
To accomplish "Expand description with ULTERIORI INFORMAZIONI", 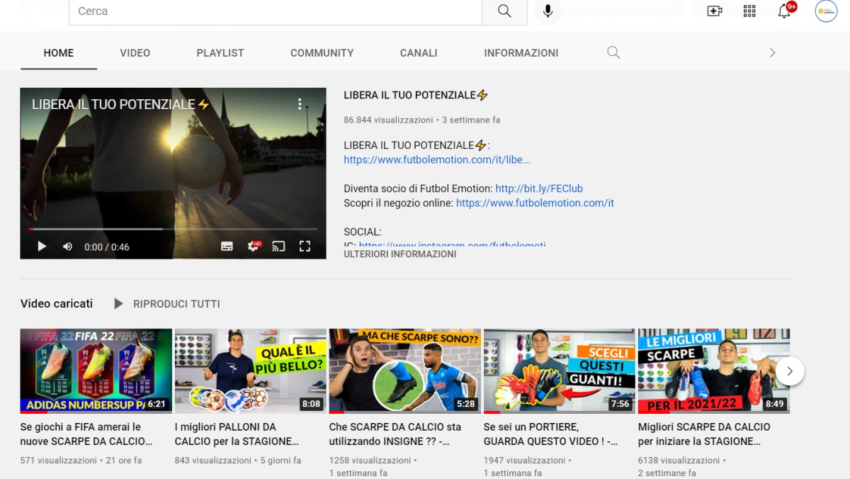I will [400, 254].
